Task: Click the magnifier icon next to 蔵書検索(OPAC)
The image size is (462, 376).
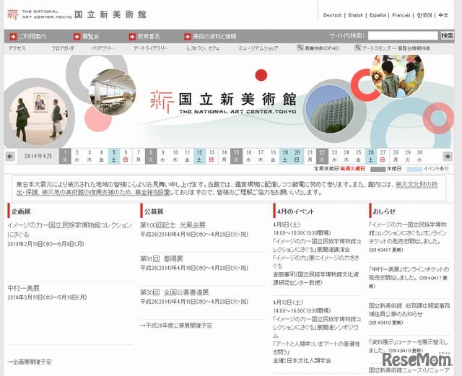Action: pos(300,48)
